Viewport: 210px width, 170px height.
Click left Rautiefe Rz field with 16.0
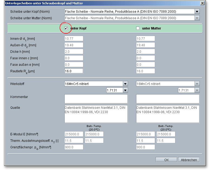click(x=74, y=71)
